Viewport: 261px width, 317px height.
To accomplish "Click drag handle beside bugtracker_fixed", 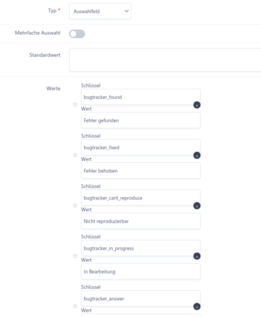I will point(75,155).
